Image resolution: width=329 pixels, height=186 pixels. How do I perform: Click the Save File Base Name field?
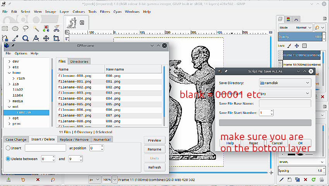(285, 103)
